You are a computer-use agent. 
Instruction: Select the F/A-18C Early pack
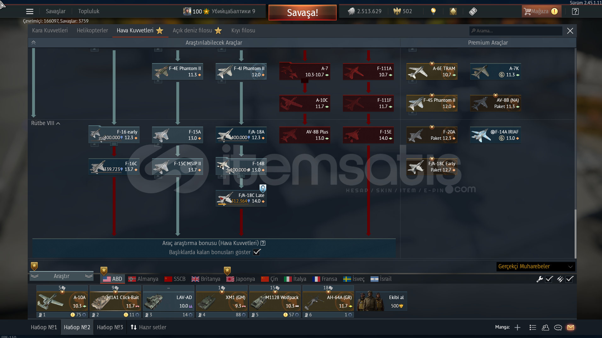click(432, 167)
